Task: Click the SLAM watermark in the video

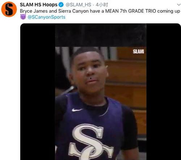Action: (138, 52)
